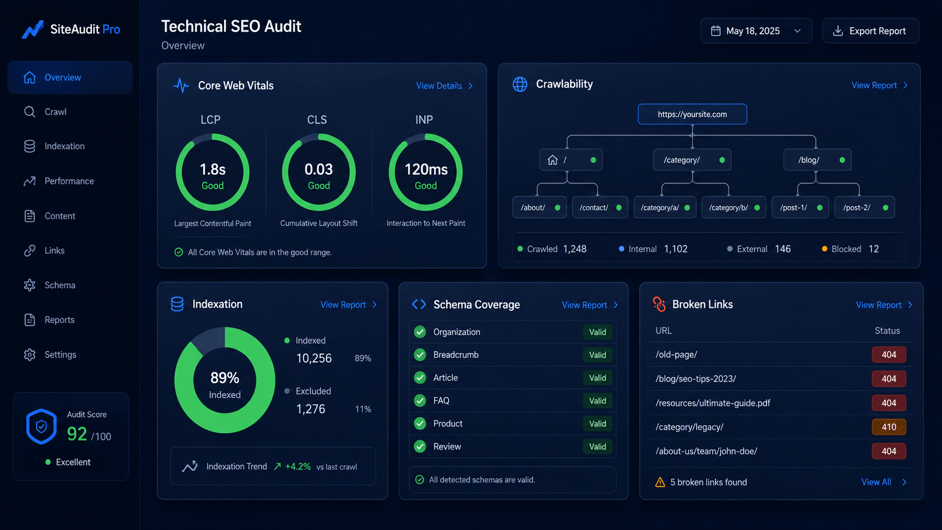Click chevron next to Broken Links View Report

[x=910, y=305]
